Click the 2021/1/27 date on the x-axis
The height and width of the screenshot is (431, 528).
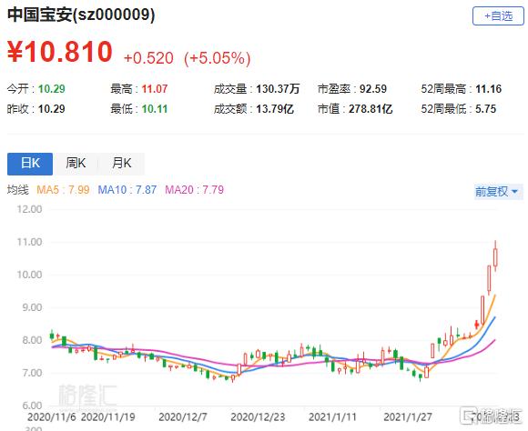point(408,417)
